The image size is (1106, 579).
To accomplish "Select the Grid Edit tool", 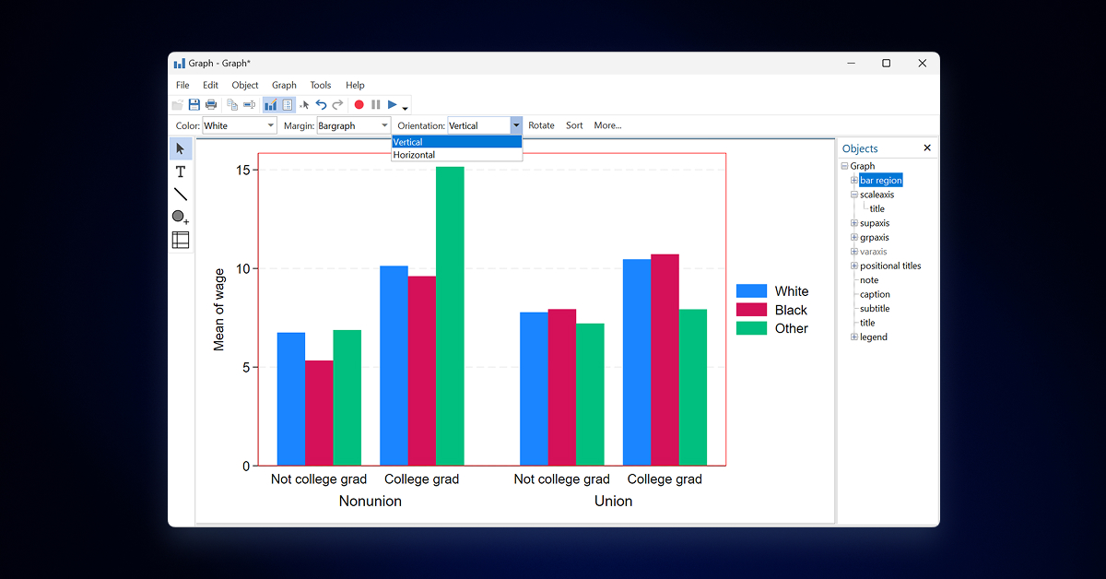I will [181, 241].
